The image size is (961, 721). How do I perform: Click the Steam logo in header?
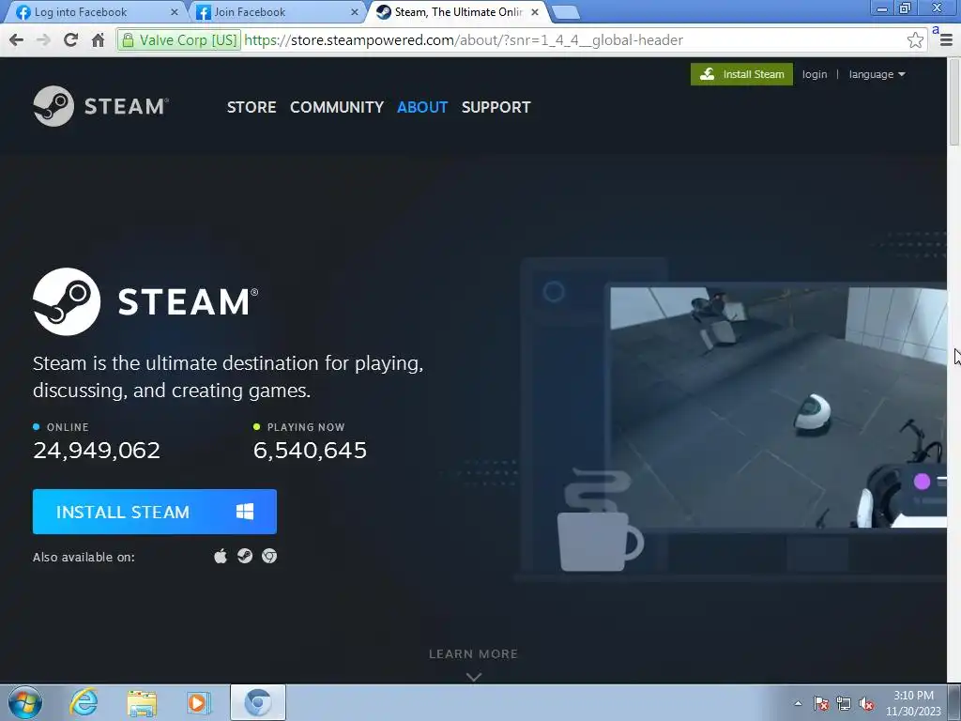tap(100, 106)
